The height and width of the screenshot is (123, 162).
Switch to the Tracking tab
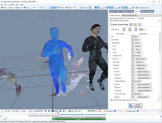point(125,11)
